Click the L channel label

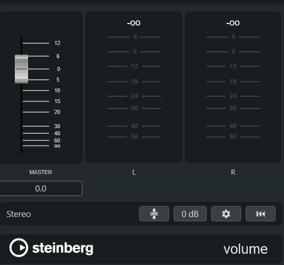coord(134,172)
